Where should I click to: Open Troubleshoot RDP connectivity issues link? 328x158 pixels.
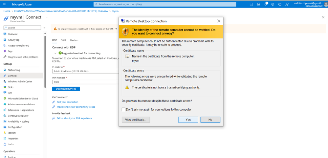(76, 107)
